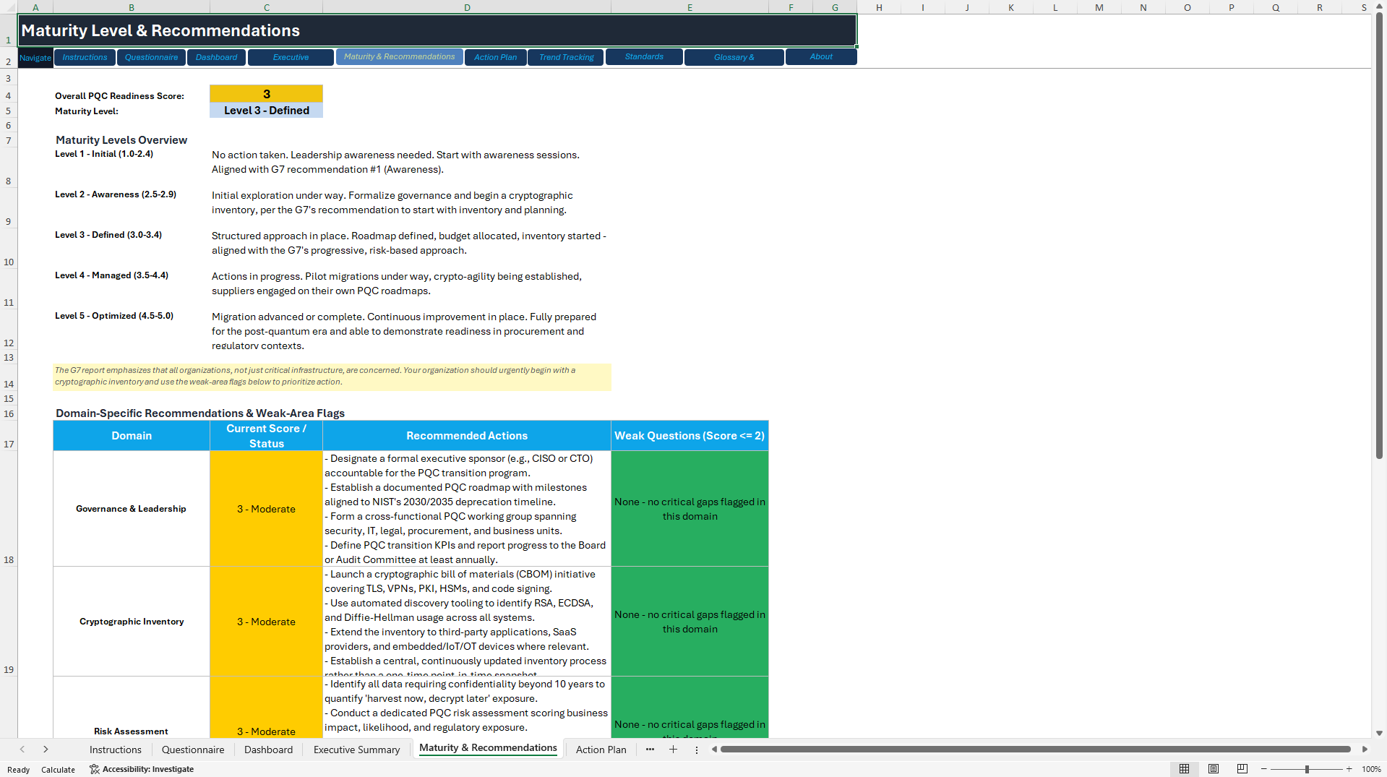1387x777 pixels.
Task: Click the Glossary & navigation button
Action: coord(734,57)
